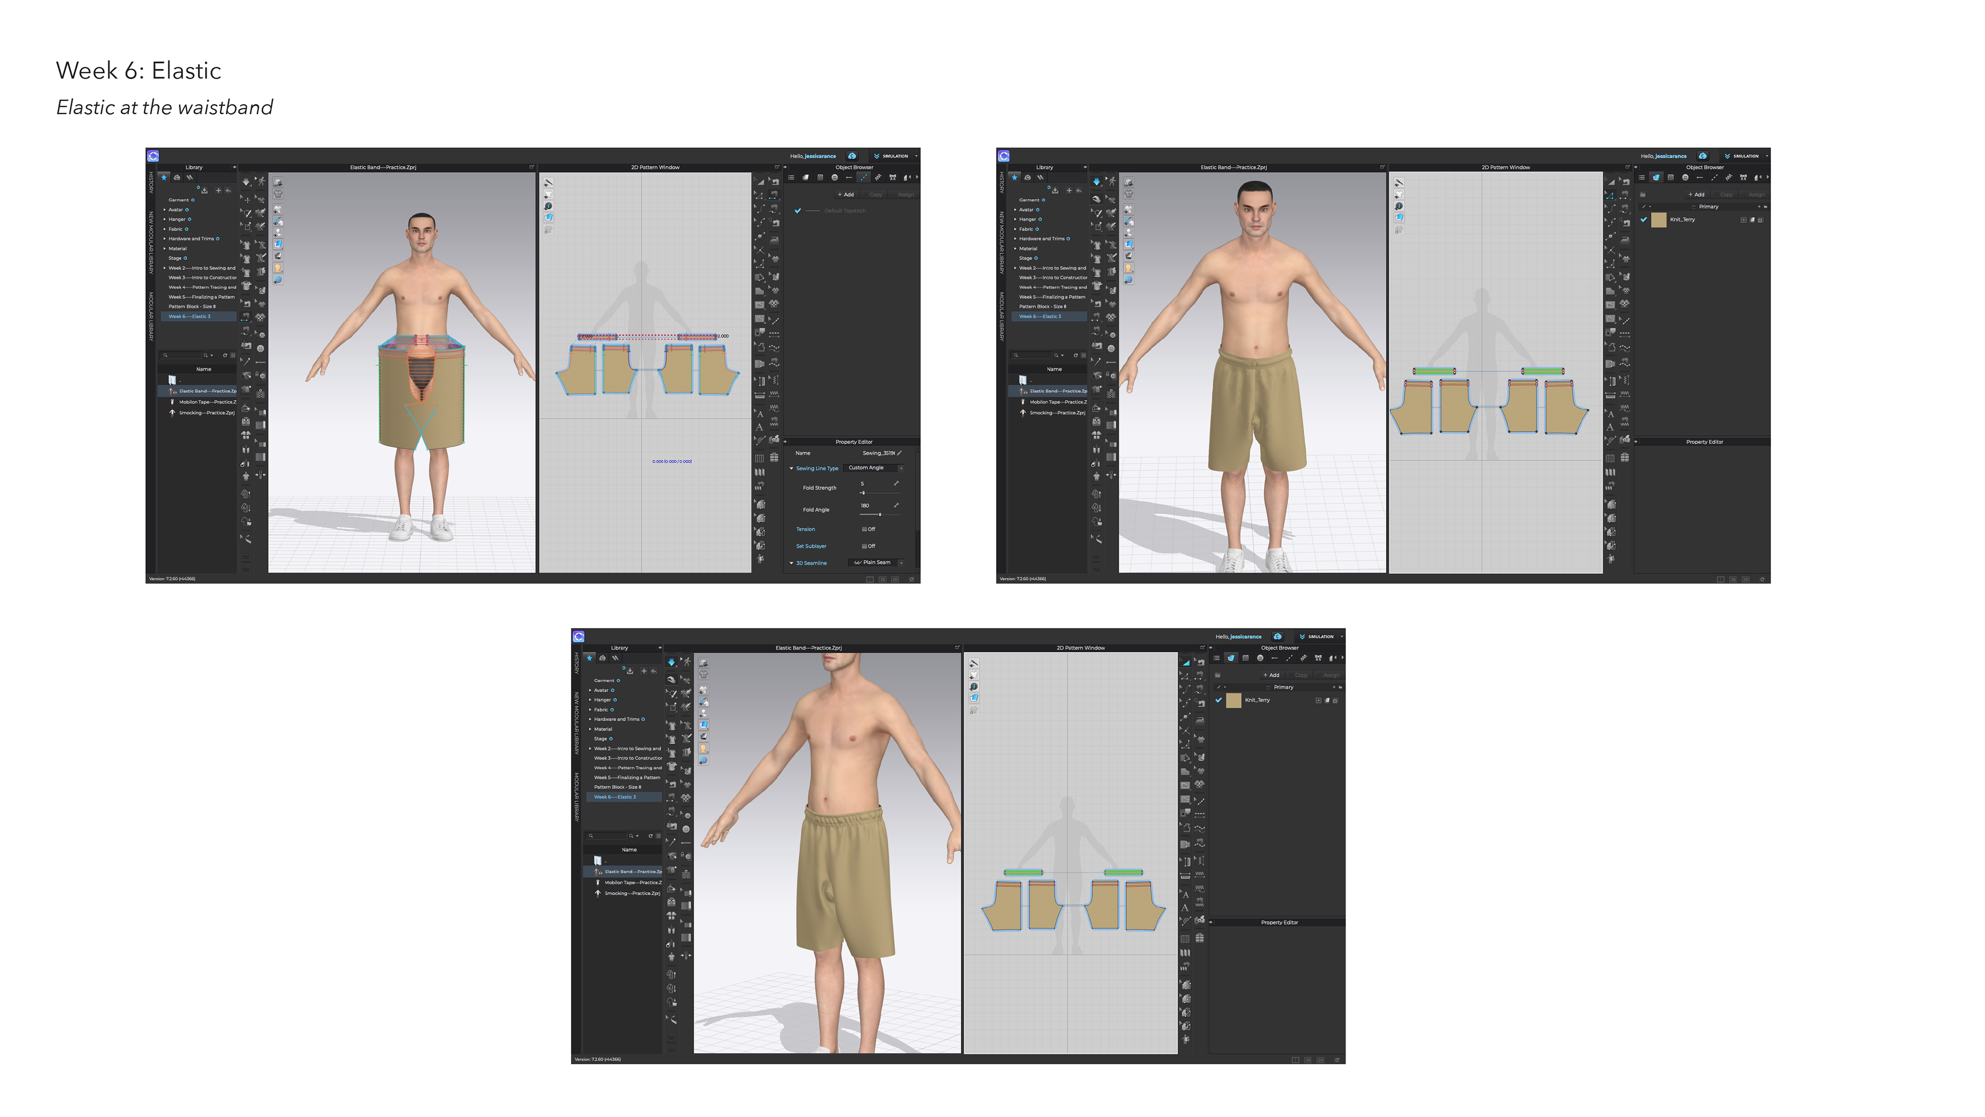
Task: Uncheck the Default Topstitch checkmark
Action: point(798,210)
